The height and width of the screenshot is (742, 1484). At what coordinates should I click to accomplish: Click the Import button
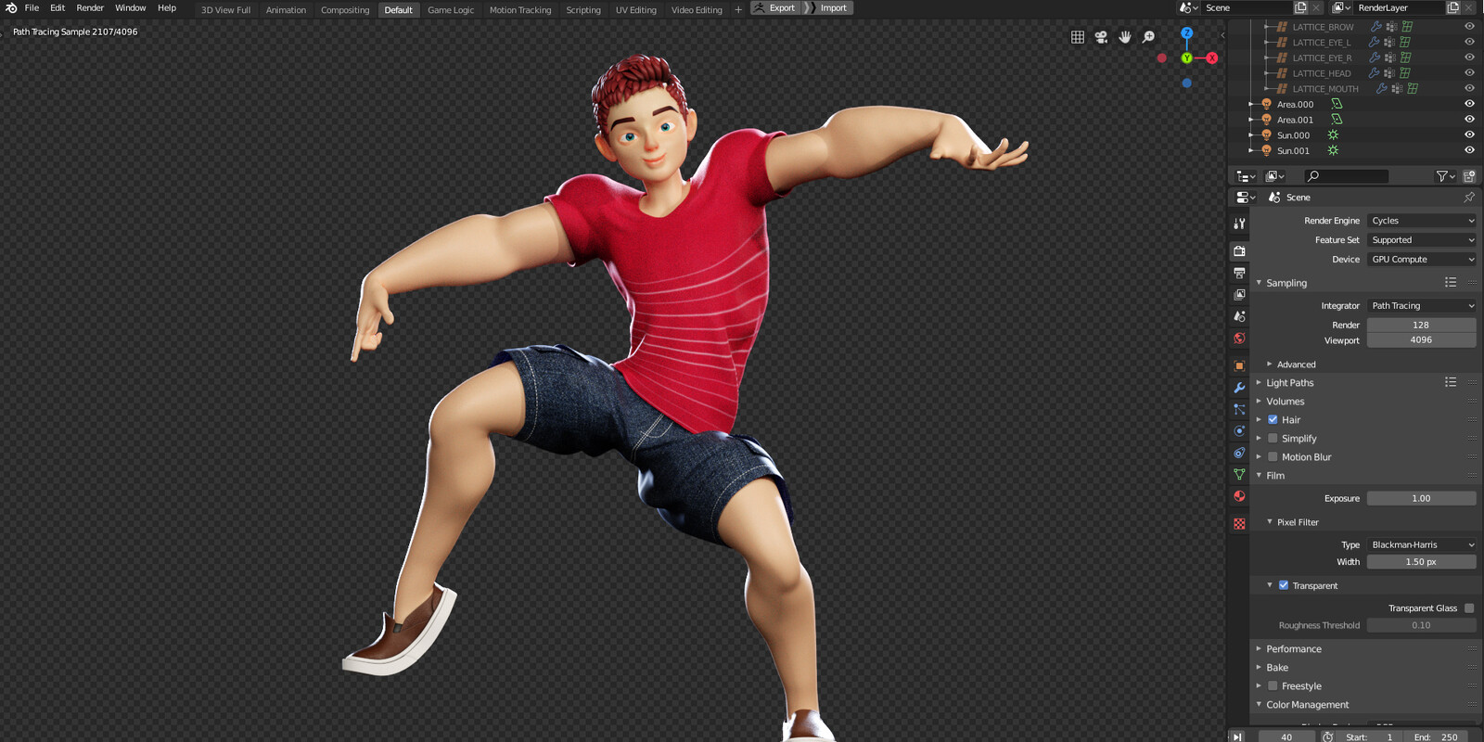coord(827,8)
